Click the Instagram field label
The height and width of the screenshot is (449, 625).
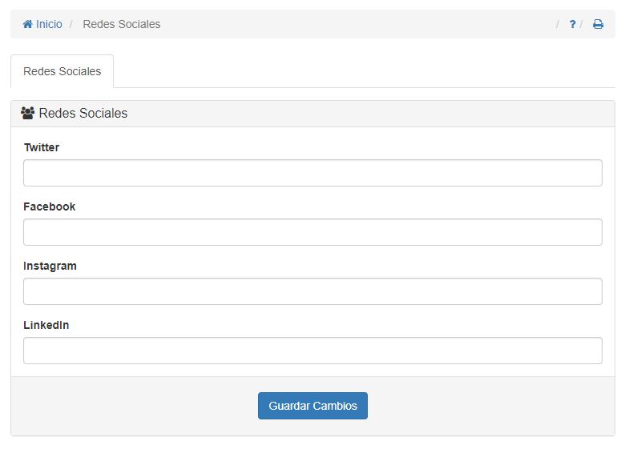coord(50,266)
